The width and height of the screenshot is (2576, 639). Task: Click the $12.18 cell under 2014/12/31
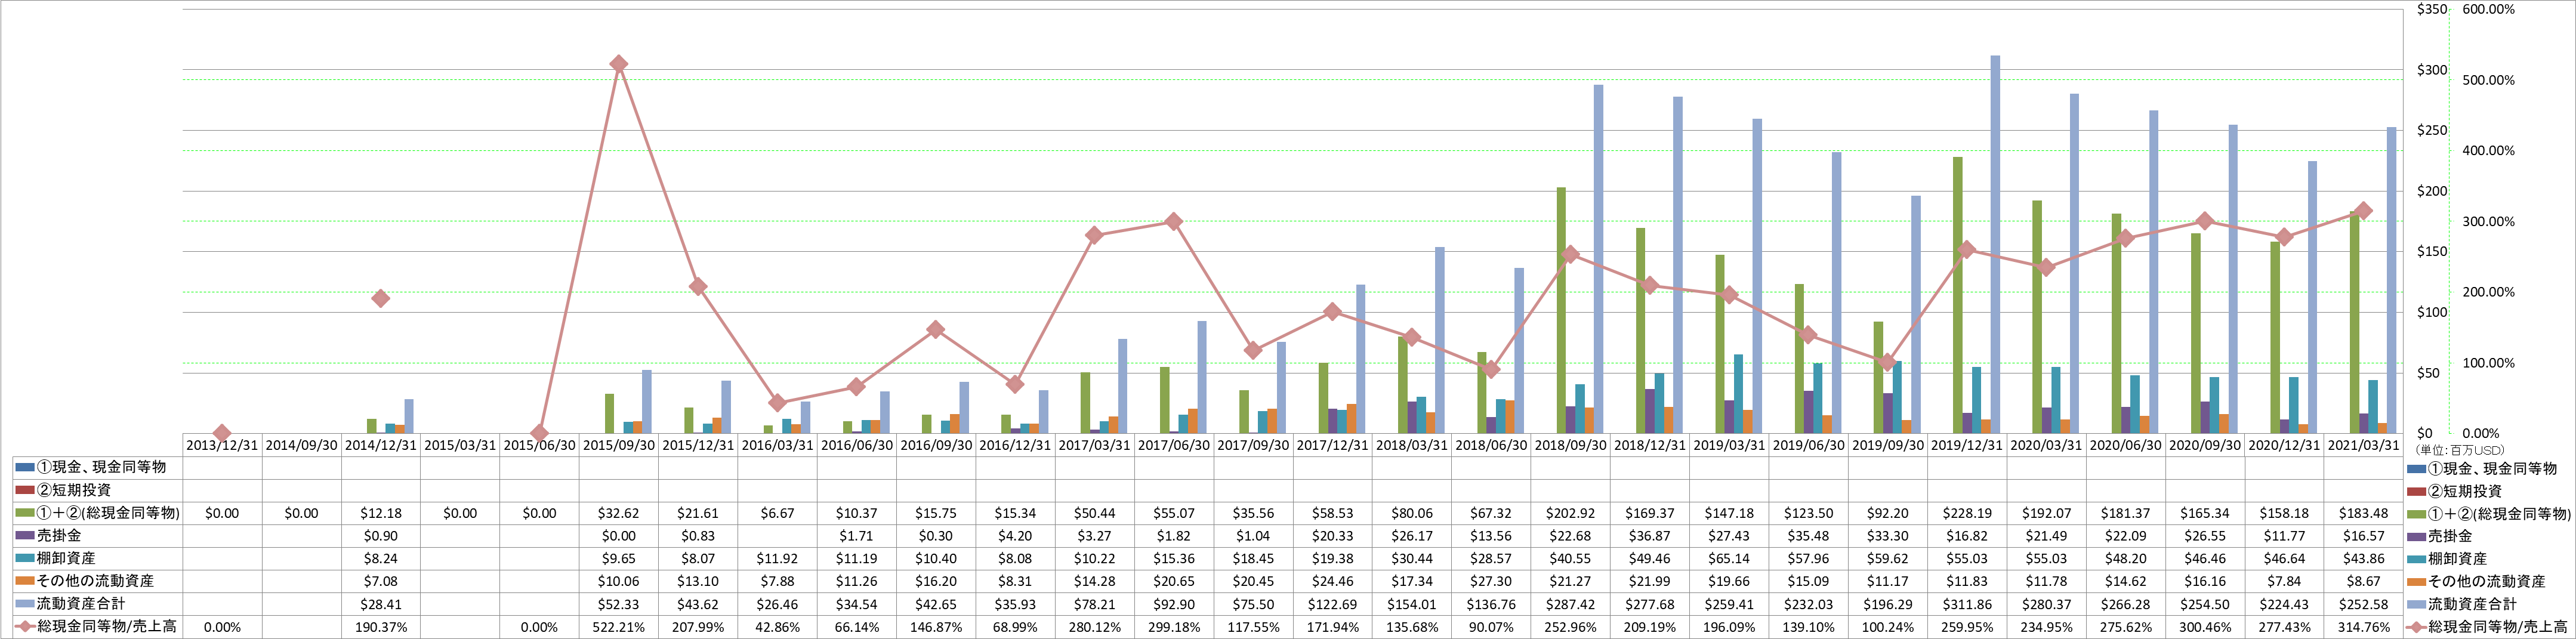point(380,513)
